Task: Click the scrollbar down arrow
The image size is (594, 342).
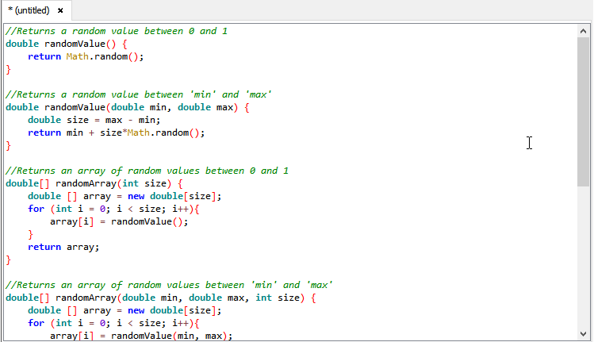Action: click(584, 334)
